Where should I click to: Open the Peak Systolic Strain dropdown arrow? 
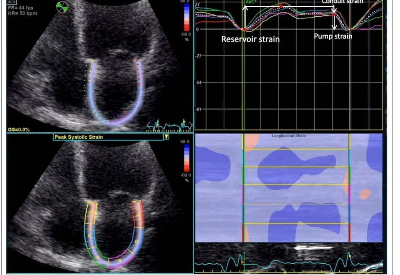pos(166,137)
